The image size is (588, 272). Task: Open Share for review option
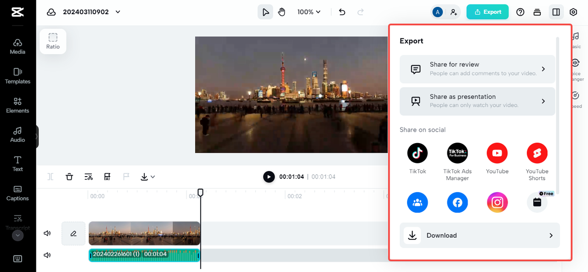click(477, 69)
